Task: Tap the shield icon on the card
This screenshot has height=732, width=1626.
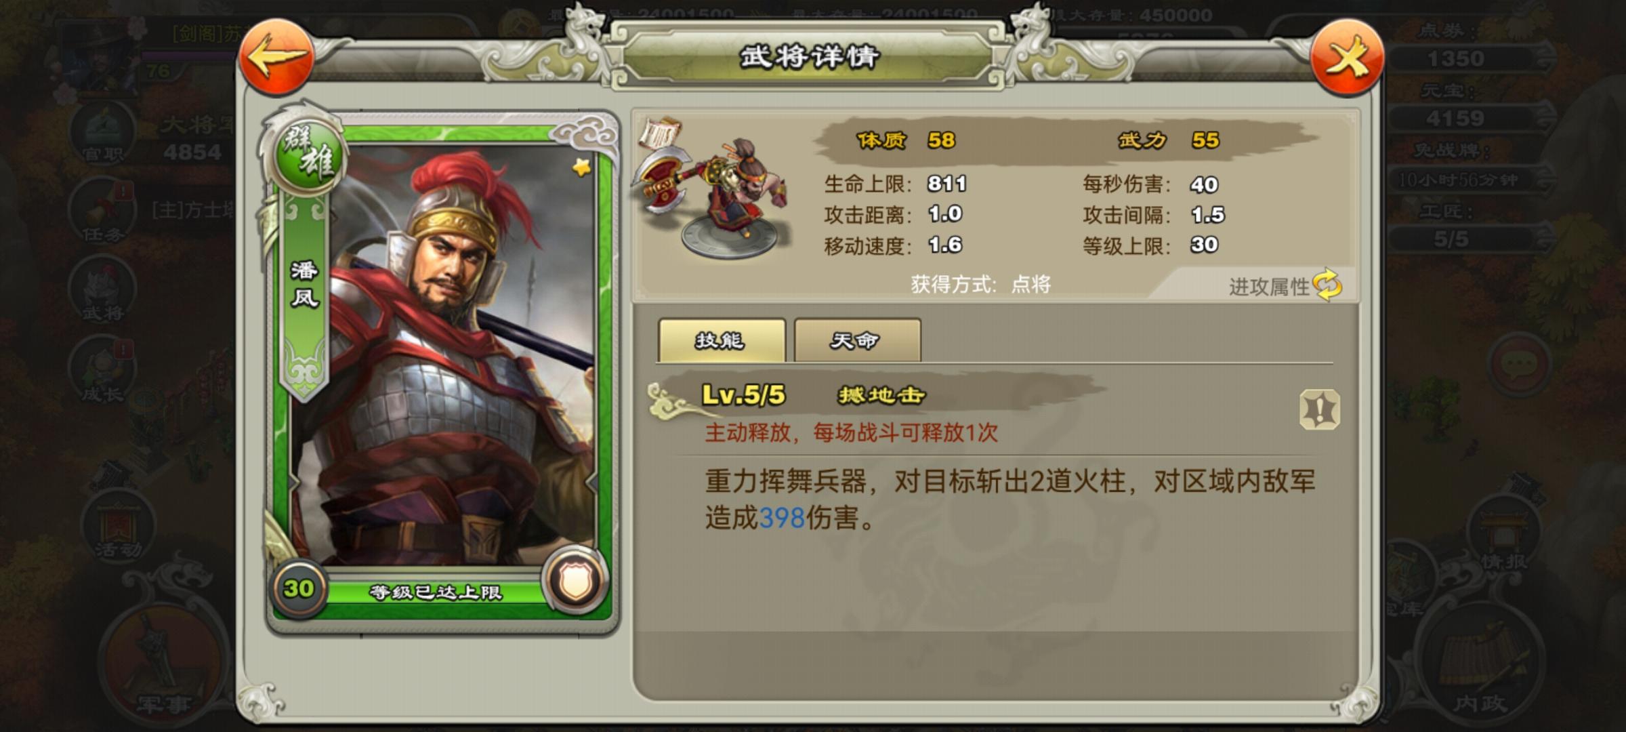Action: pos(575,582)
